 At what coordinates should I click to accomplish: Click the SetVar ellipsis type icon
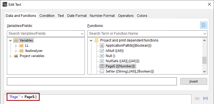(102, 71)
